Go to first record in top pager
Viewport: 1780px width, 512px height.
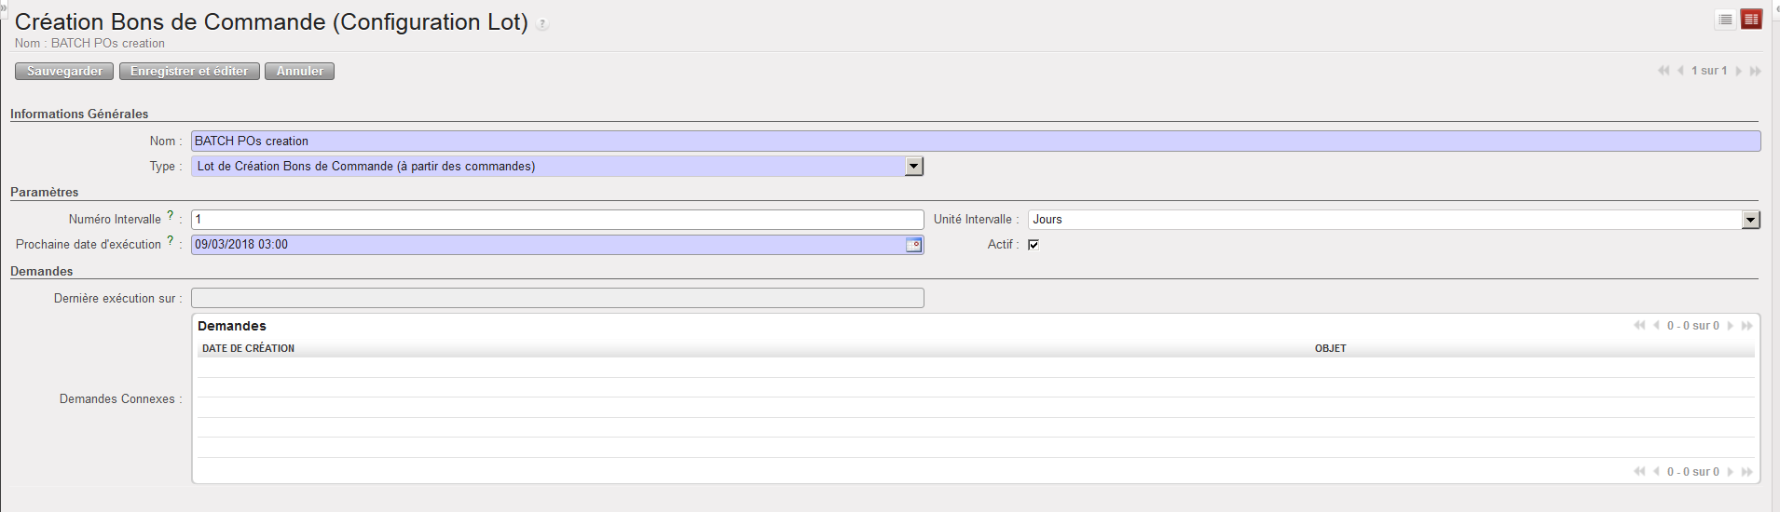1664,71
